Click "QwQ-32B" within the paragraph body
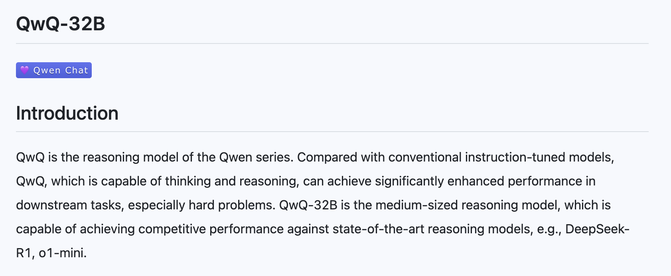Image resolution: width=671 pixels, height=276 pixels. pyautogui.click(x=308, y=205)
